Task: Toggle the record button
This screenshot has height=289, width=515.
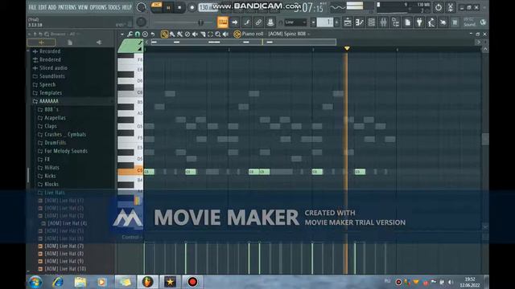Action: click(x=192, y=7)
